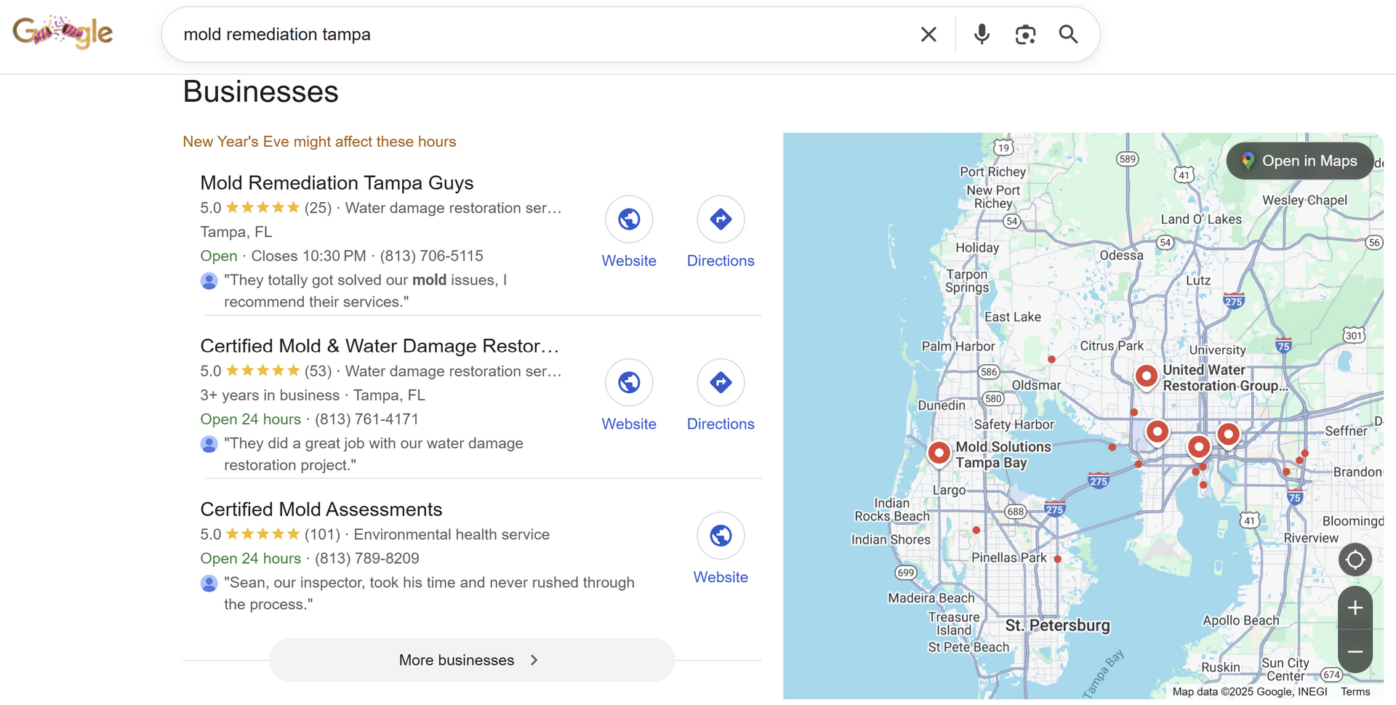Zoom out on the map

(1355, 652)
